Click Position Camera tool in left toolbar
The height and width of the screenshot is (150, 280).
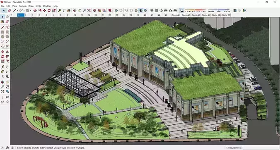coord(2,97)
